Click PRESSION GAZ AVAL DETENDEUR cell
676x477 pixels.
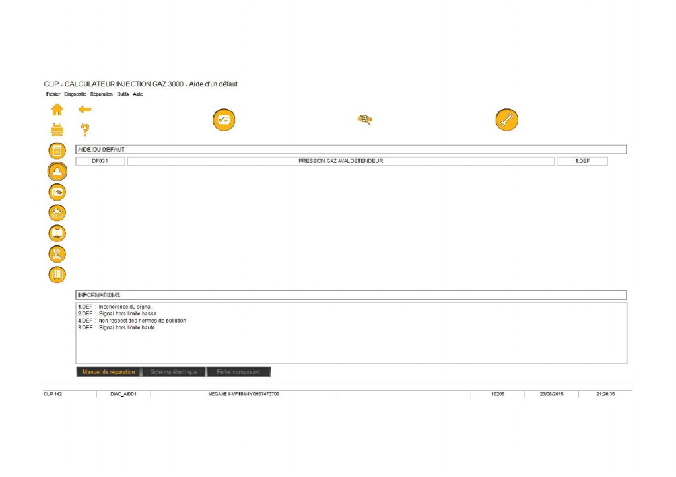341,161
